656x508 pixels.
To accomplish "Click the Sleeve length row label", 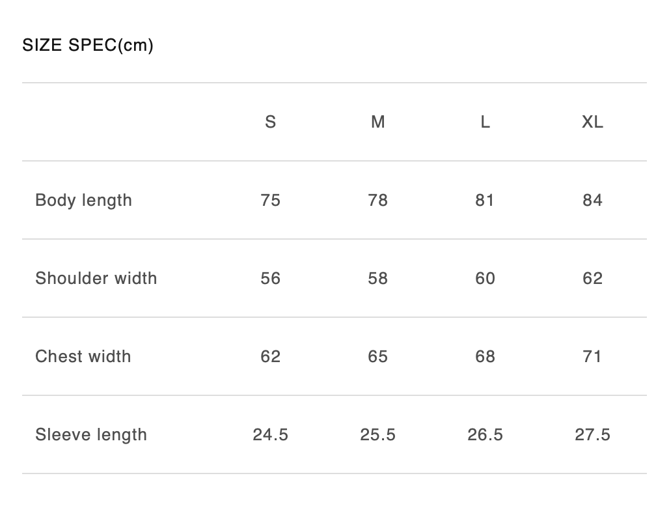I will [x=91, y=434].
